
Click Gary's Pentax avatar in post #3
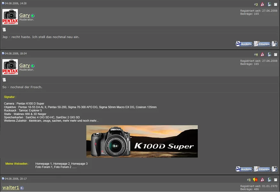(x=10, y=17)
